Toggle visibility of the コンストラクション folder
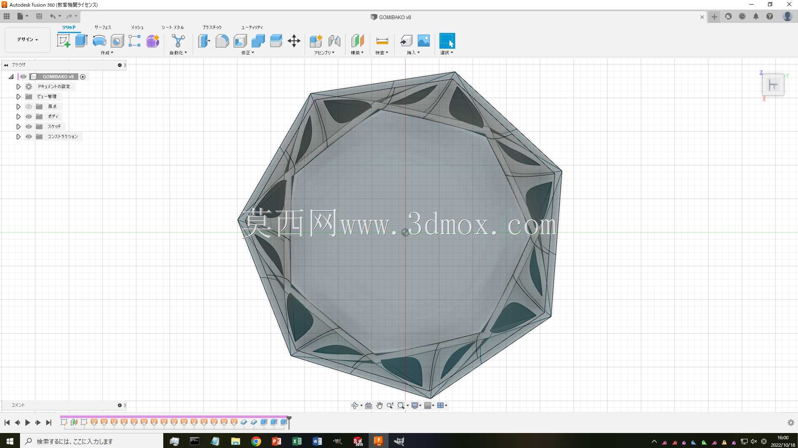The image size is (798, 448). point(29,137)
